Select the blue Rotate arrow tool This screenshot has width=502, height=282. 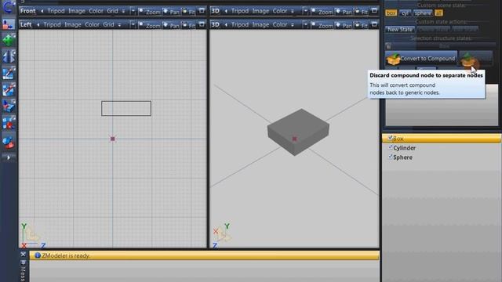[9, 7]
